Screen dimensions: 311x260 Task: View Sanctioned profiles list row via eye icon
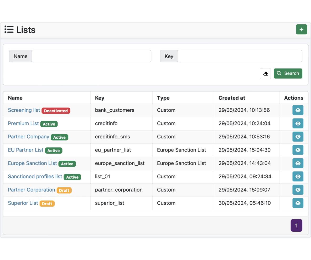[298, 176]
